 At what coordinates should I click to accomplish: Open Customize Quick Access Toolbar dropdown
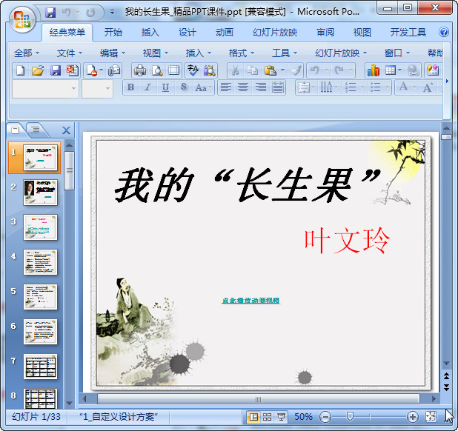pyautogui.click(x=112, y=13)
